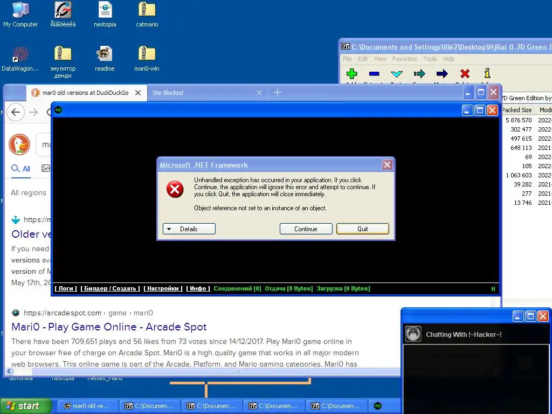Close the mar0 old versions tab
This screenshot has height=414, width=552.
tap(138, 93)
